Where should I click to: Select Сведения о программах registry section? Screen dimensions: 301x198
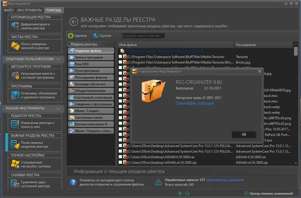coord(91,104)
